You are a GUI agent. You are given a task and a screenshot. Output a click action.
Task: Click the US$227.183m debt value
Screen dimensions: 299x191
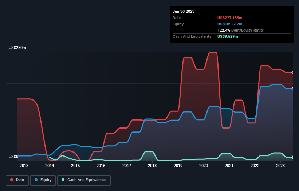pos(230,18)
